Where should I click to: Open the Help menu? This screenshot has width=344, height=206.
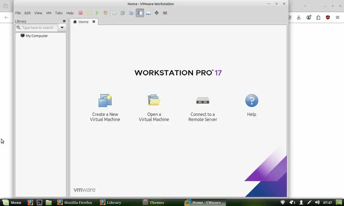coord(70,13)
